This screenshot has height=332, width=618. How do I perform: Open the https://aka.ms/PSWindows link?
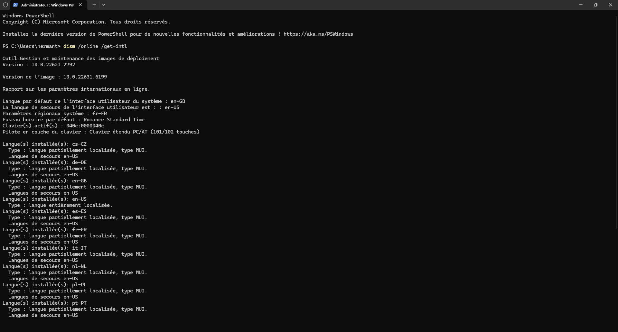(318, 34)
